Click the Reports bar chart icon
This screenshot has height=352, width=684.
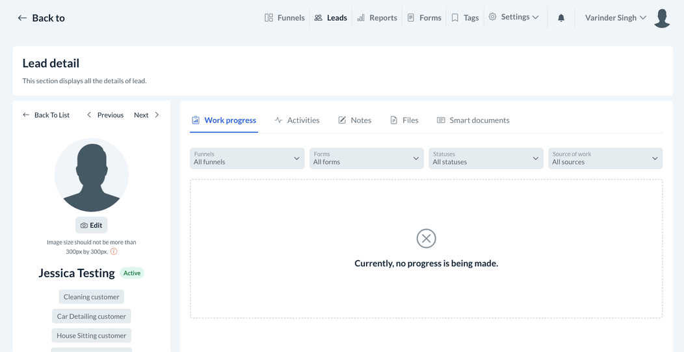click(x=361, y=18)
